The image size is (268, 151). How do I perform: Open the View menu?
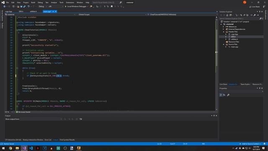point(18,3)
